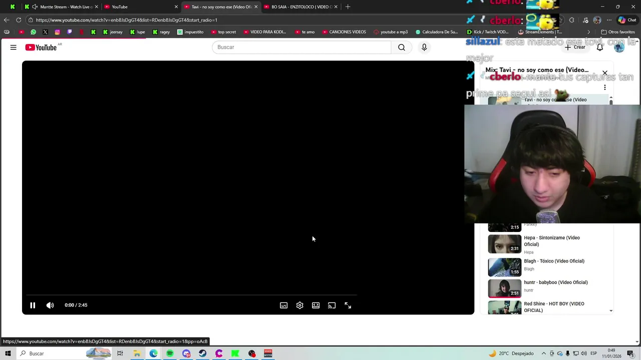Open Spotify from the taskbar

pyautogui.click(x=170, y=353)
